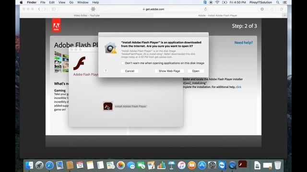Screen dimensions: 307x172
Task: Click the Need help? link
Action: 244,43
